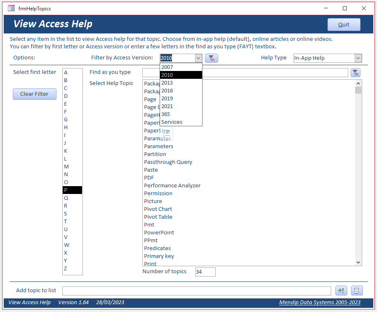Select 365 in the version dropdown

coord(181,114)
